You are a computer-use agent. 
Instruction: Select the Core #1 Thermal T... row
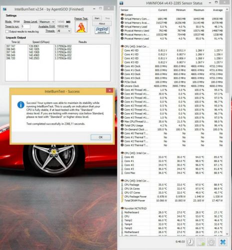(x=172, y=137)
